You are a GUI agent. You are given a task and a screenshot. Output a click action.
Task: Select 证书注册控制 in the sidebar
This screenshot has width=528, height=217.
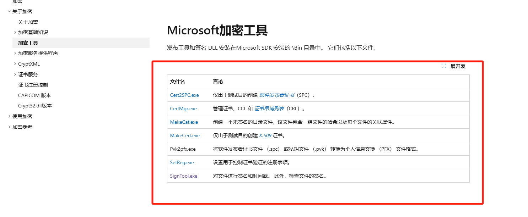tap(33, 85)
